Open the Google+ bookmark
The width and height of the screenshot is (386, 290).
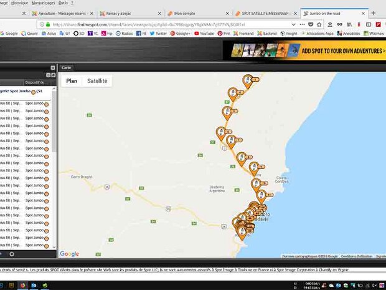click(x=180, y=33)
